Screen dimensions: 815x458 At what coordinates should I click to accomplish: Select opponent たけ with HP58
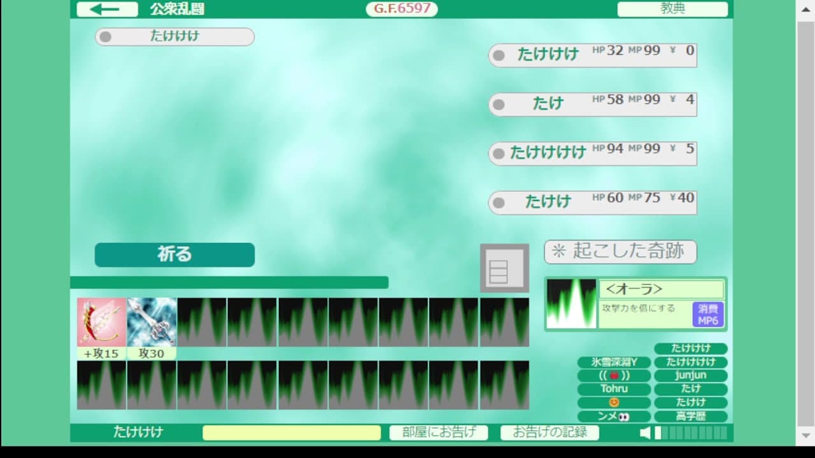[592, 104]
